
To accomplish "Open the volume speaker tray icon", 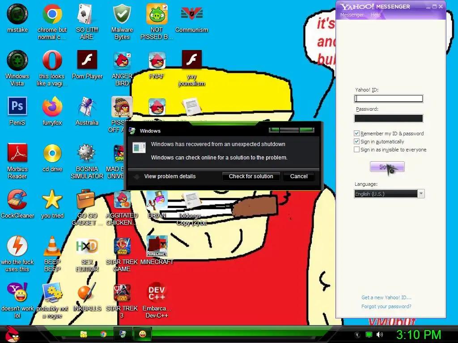I will (x=379, y=335).
